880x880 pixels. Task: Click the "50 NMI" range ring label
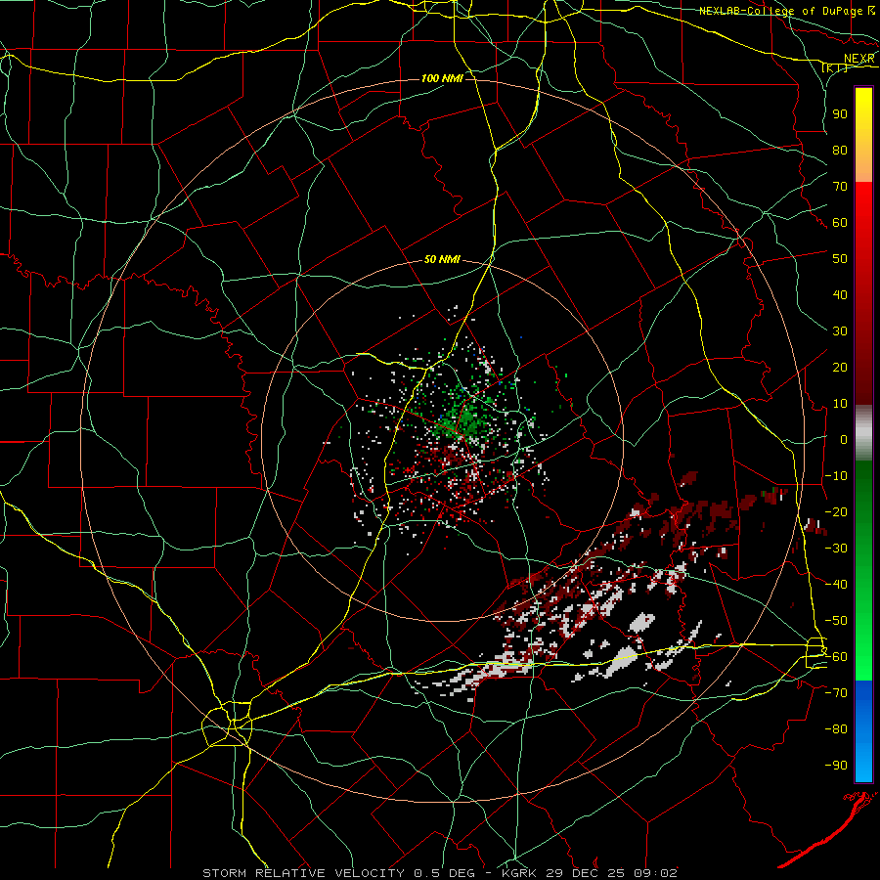(x=442, y=259)
